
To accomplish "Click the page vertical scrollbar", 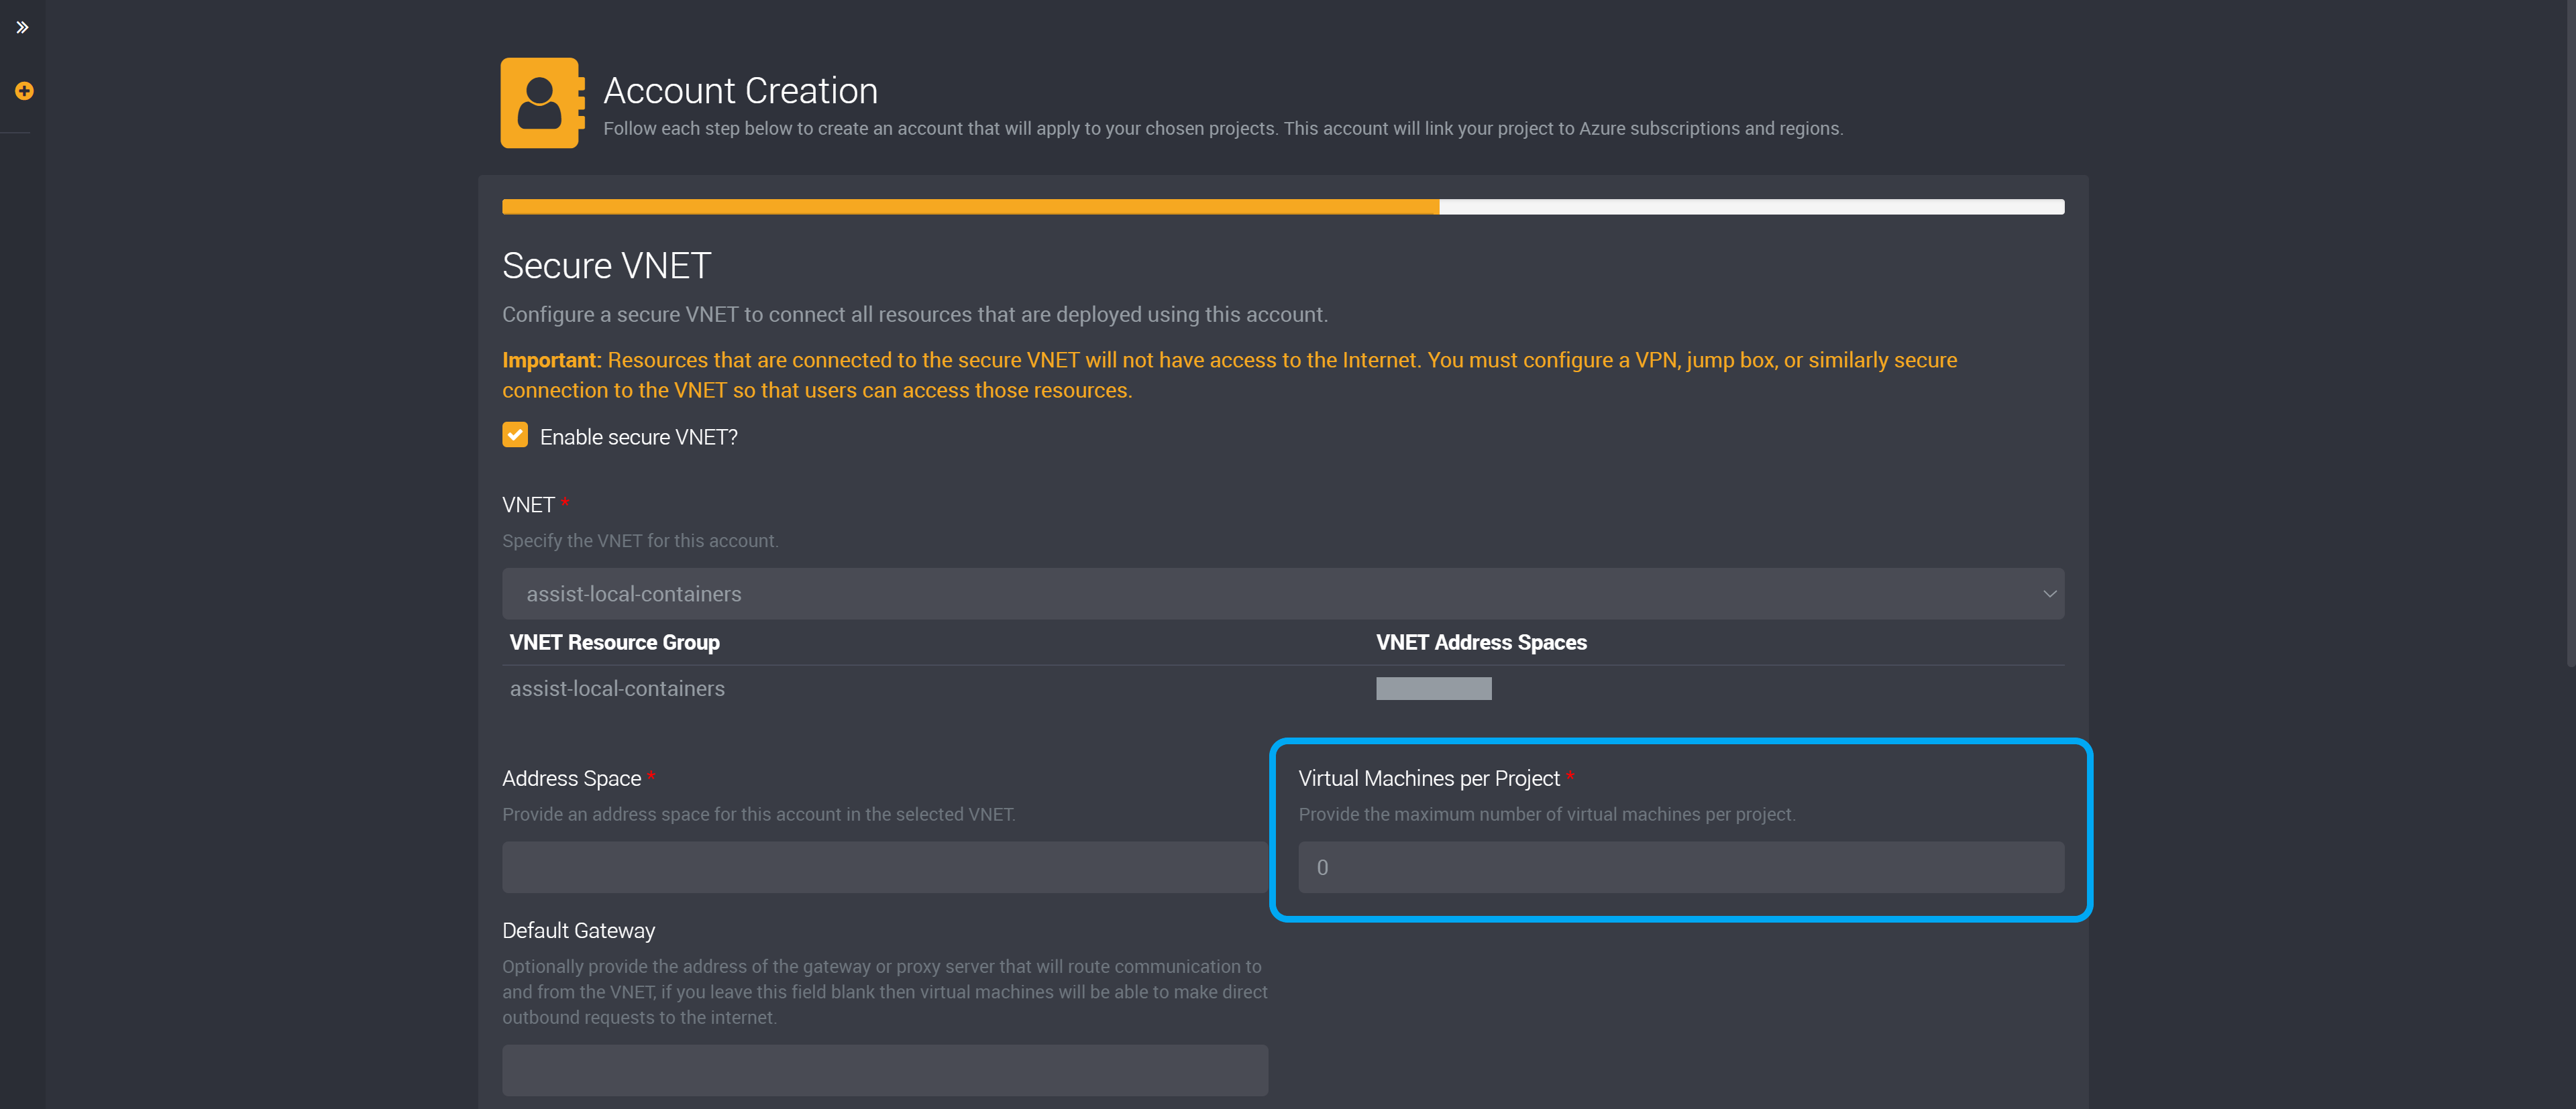I will [2570, 333].
